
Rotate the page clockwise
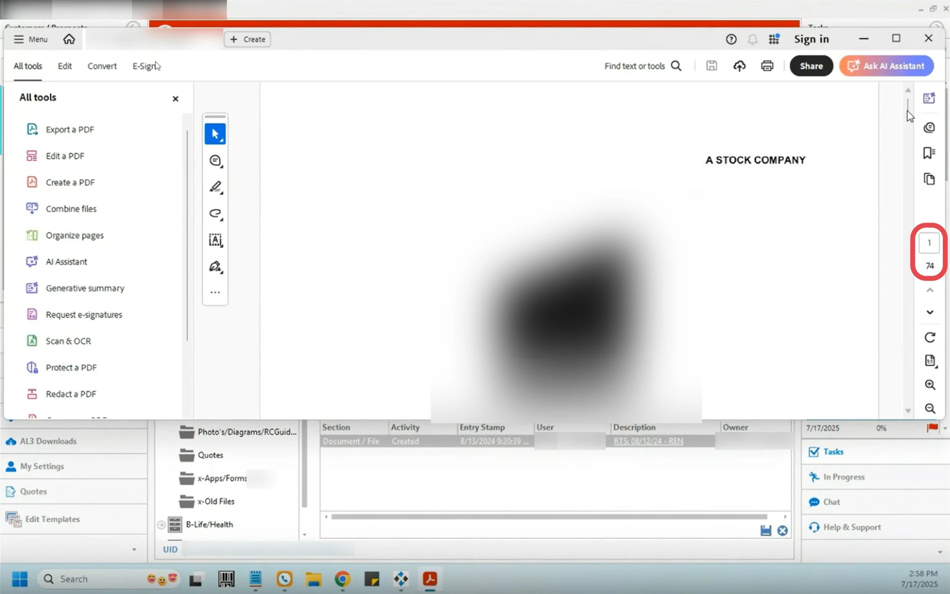[x=930, y=337]
